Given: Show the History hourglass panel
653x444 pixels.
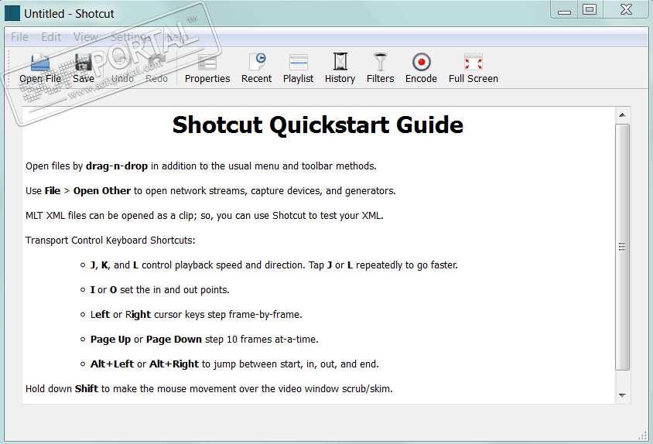Looking at the screenshot, I should [x=340, y=69].
